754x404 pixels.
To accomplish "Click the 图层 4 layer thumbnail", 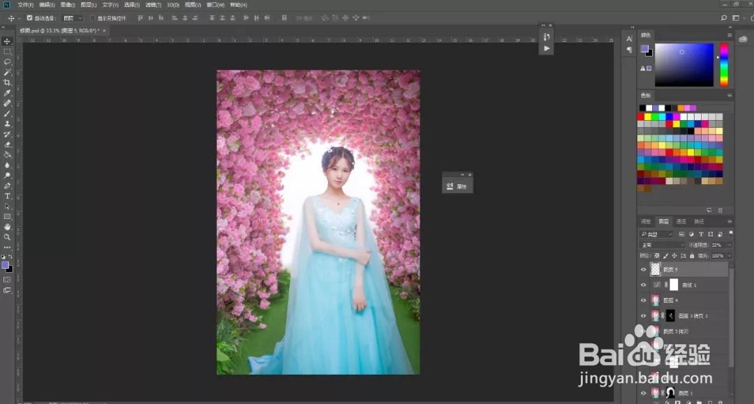I will click(x=653, y=299).
